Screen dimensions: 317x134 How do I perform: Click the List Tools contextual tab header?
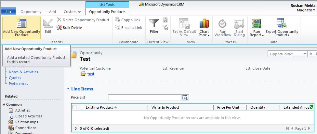(x=107, y=5)
